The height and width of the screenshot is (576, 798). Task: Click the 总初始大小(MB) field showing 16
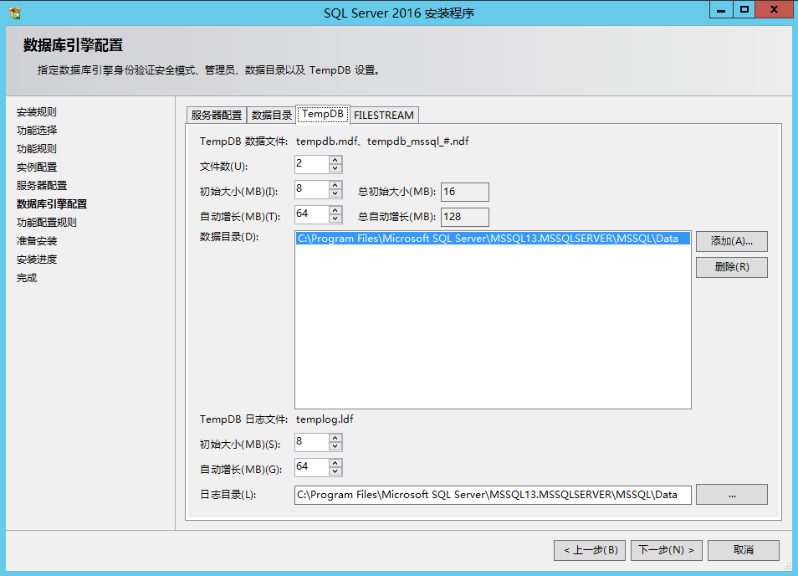point(464,192)
